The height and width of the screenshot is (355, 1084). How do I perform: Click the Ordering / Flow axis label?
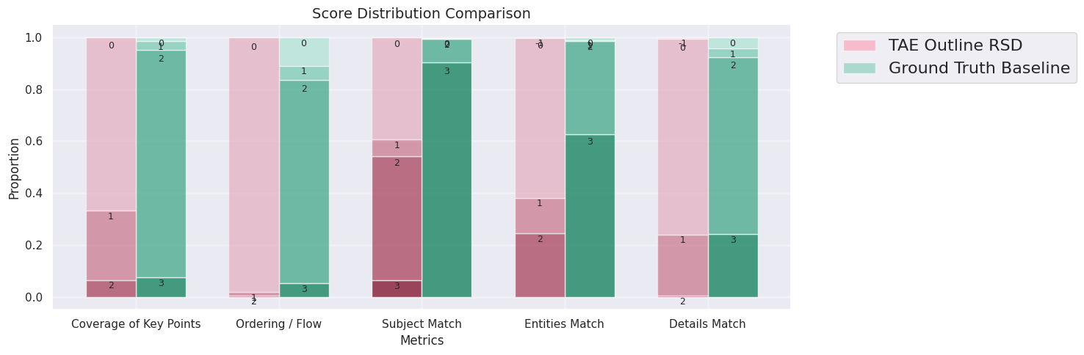pyautogui.click(x=278, y=324)
